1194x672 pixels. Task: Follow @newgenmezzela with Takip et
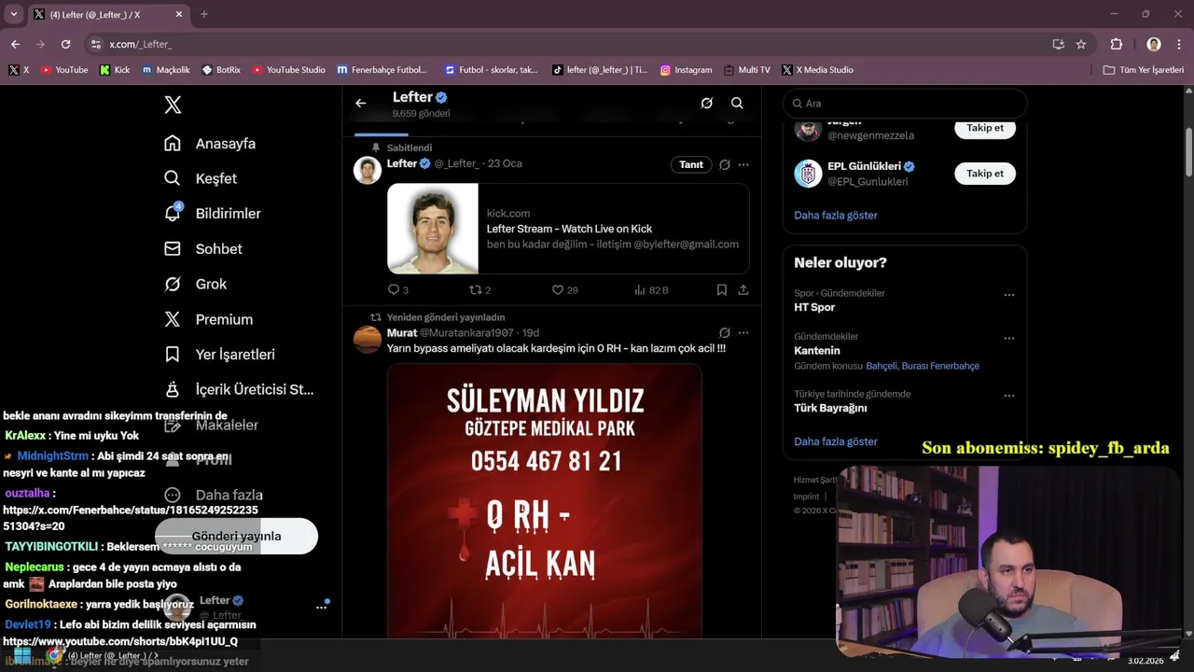[985, 128]
